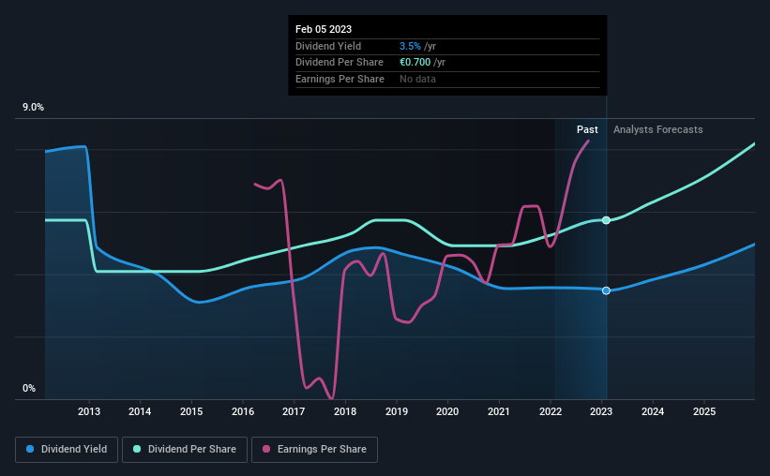Click the 9.0% y-axis label
770x476 pixels.
tap(33, 107)
